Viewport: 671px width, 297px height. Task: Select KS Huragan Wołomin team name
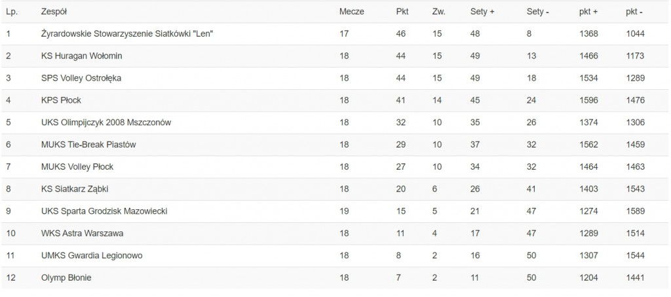click(x=81, y=56)
